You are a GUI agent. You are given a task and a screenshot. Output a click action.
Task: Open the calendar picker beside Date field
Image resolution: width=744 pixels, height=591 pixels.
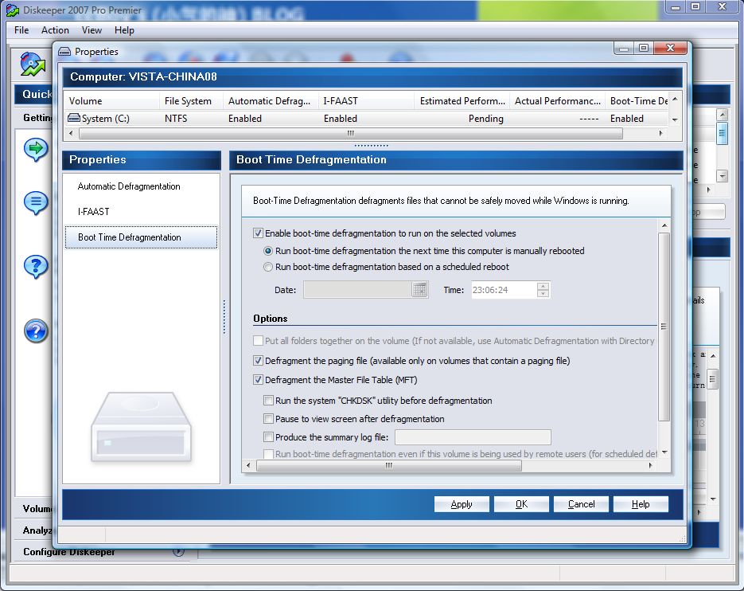pyautogui.click(x=419, y=290)
